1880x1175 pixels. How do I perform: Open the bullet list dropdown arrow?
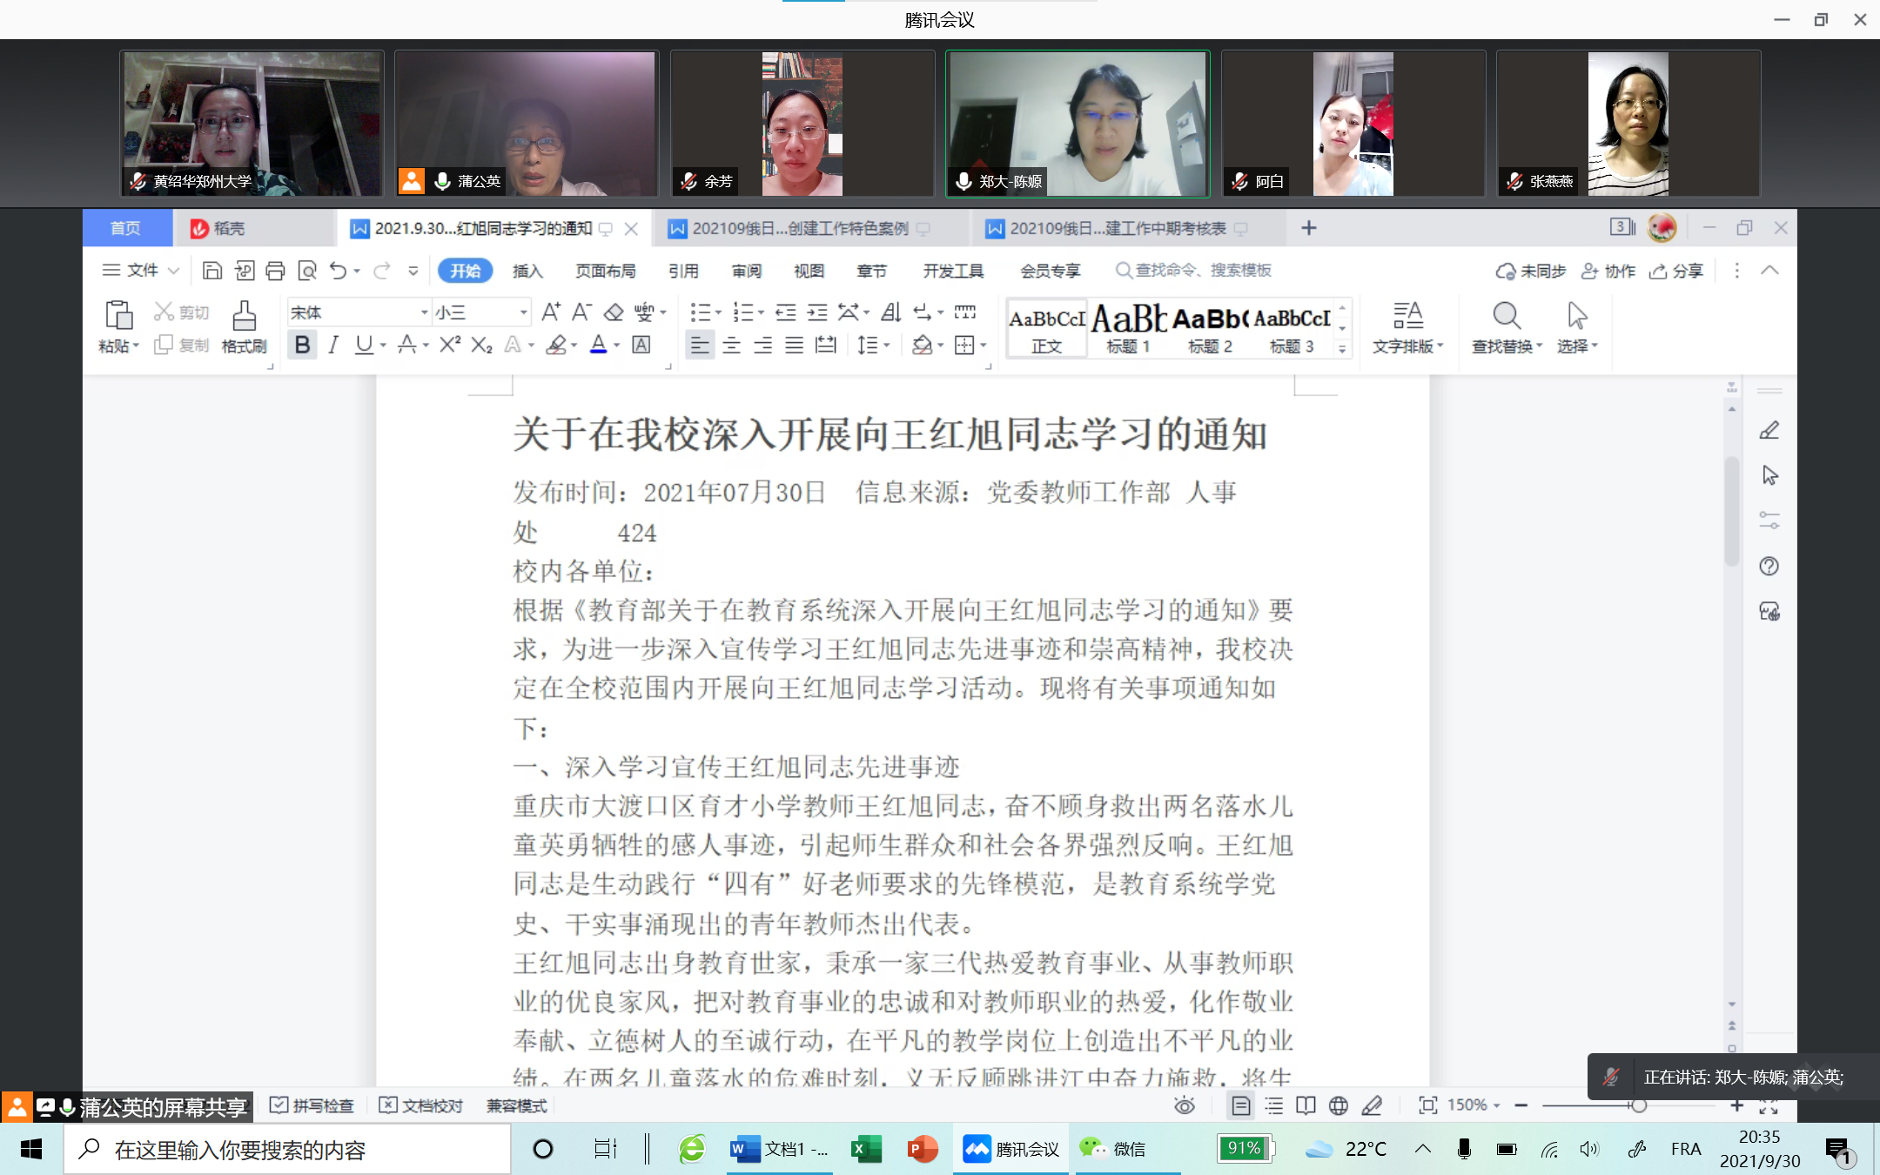719,312
